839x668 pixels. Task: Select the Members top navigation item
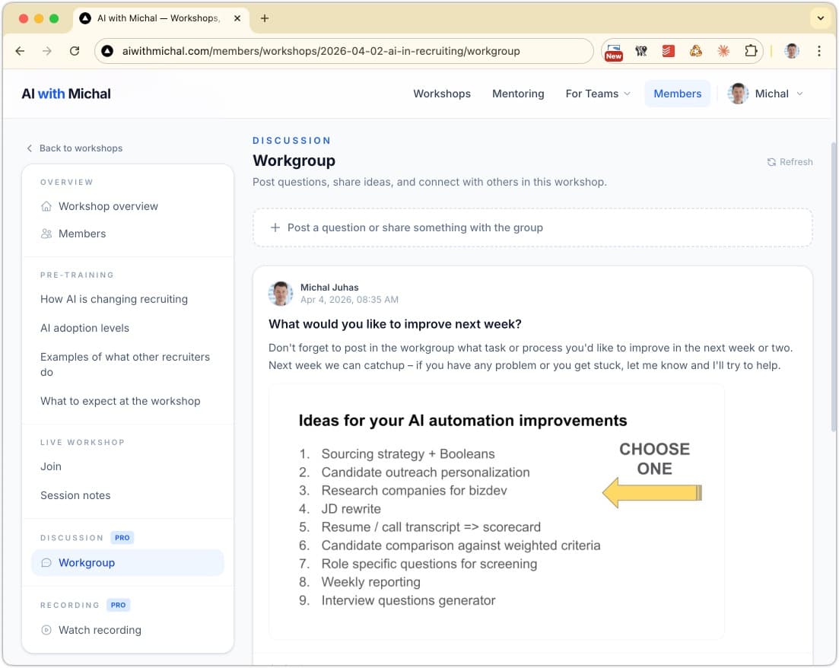677,94
